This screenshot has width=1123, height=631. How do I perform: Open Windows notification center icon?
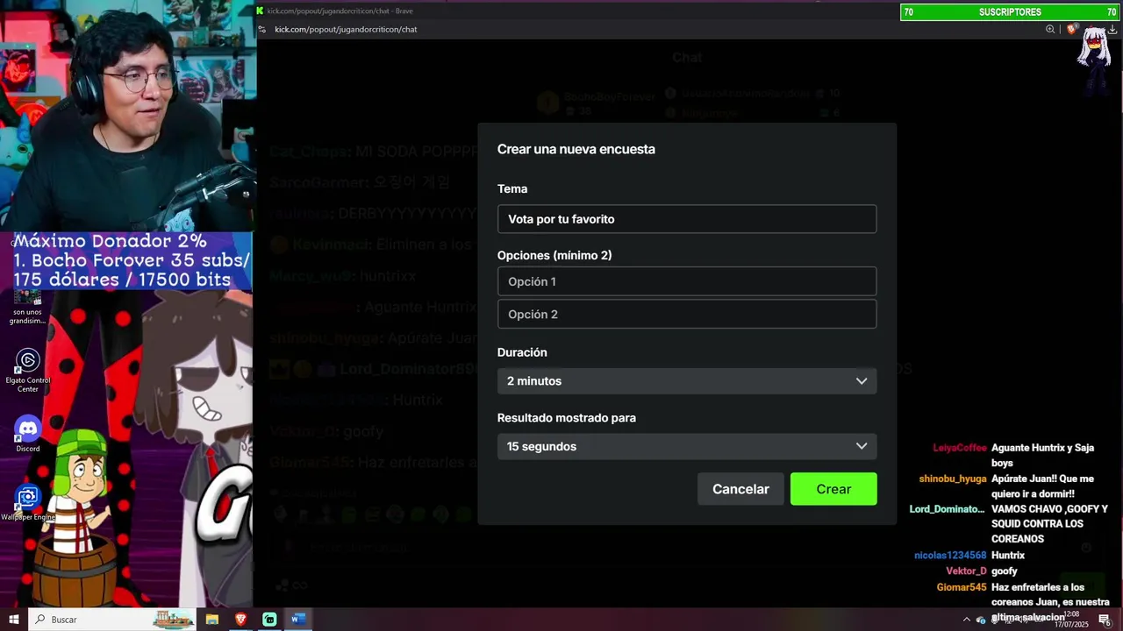1105,620
